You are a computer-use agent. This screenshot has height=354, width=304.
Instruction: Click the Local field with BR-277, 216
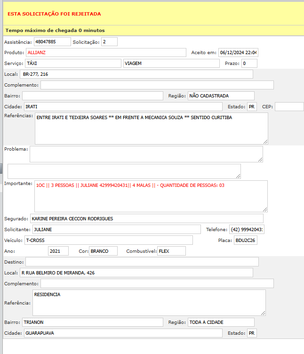point(136,74)
